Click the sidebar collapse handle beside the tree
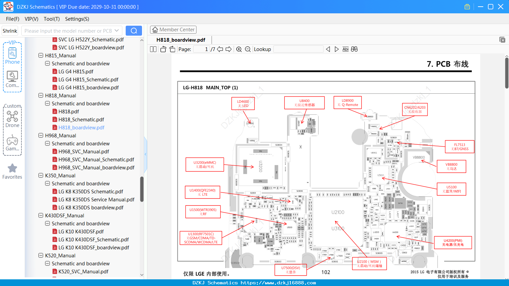This screenshot has width=509, height=286. point(145,154)
